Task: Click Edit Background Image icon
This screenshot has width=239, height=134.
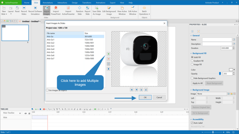Action: click(108, 10)
